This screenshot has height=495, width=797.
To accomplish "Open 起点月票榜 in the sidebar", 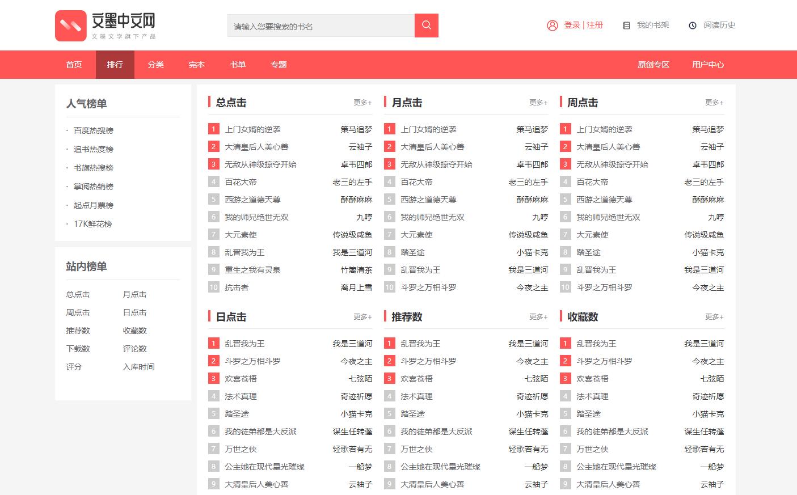I will [x=94, y=205].
